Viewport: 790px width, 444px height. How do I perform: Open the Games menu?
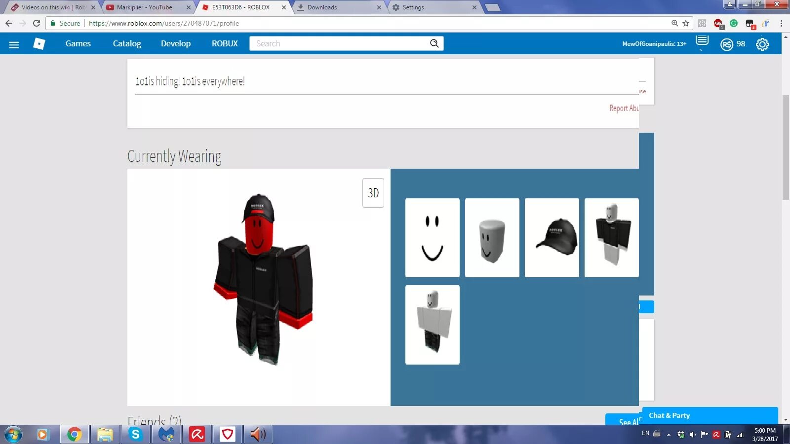[78, 43]
